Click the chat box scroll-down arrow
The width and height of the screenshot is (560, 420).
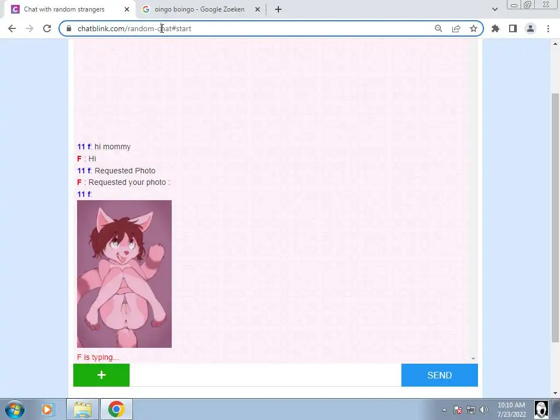(x=473, y=359)
